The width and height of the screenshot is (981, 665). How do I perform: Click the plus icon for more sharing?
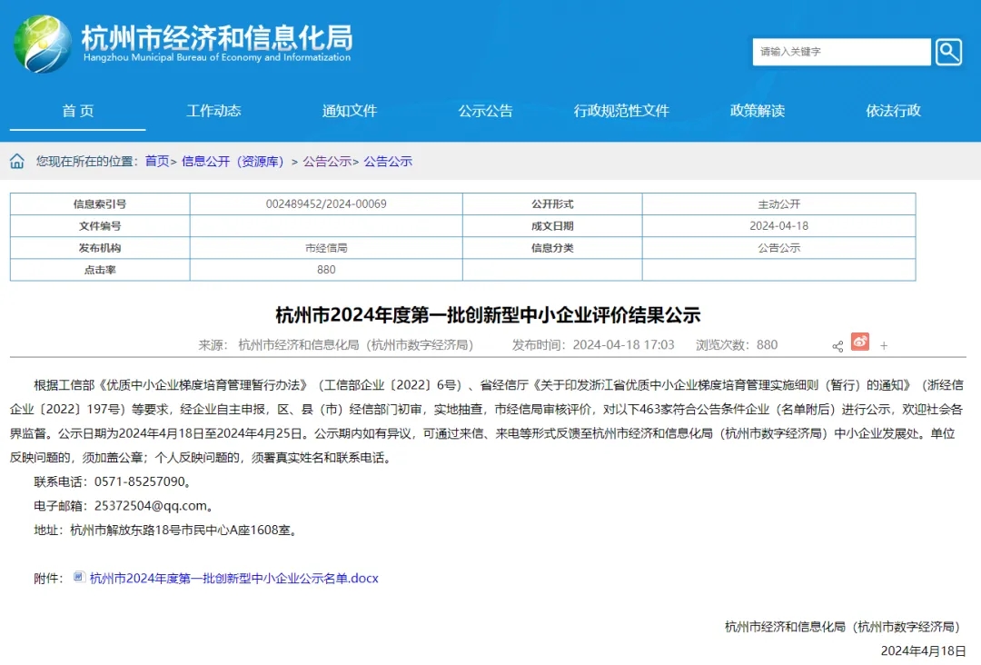click(x=884, y=345)
